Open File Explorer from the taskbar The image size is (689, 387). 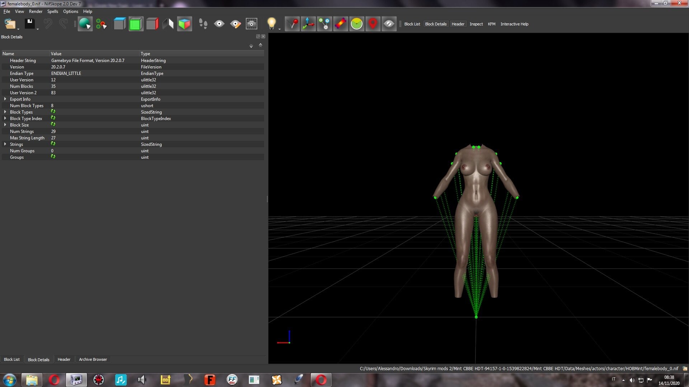[x=32, y=380]
